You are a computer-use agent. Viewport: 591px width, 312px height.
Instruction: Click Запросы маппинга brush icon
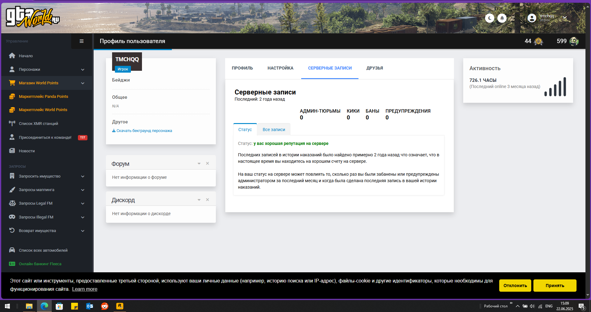[x=12, y=190]
